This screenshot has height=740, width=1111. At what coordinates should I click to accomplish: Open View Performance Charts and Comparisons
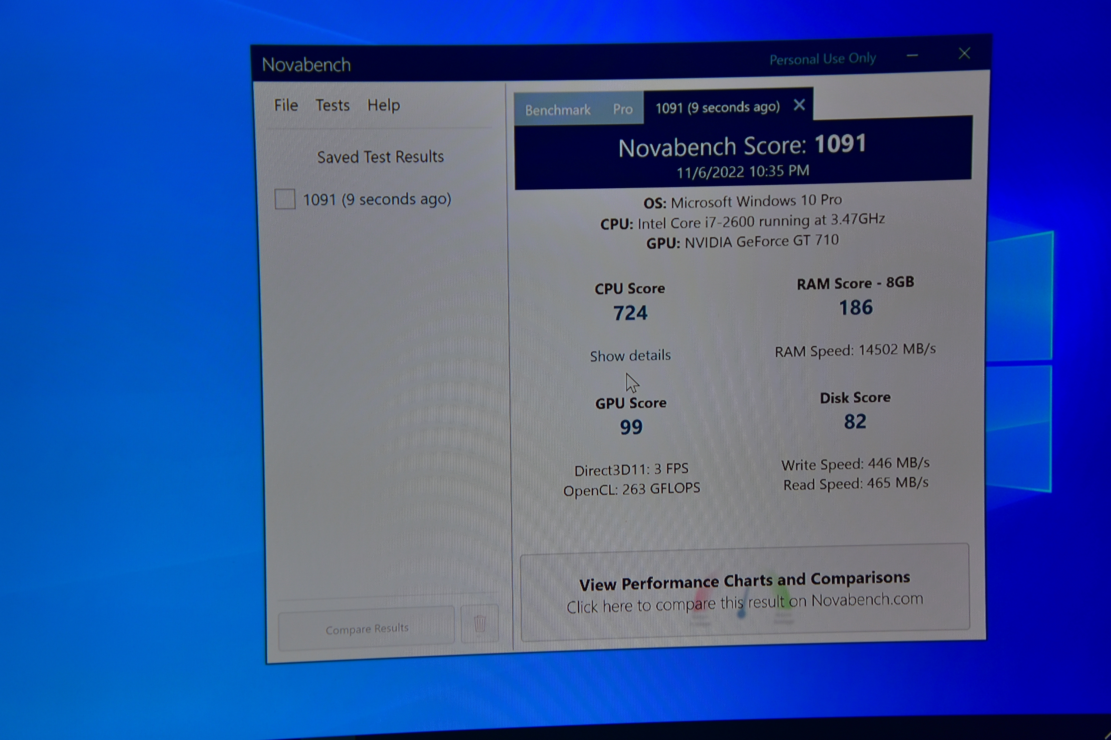click(x=745, y=592)
